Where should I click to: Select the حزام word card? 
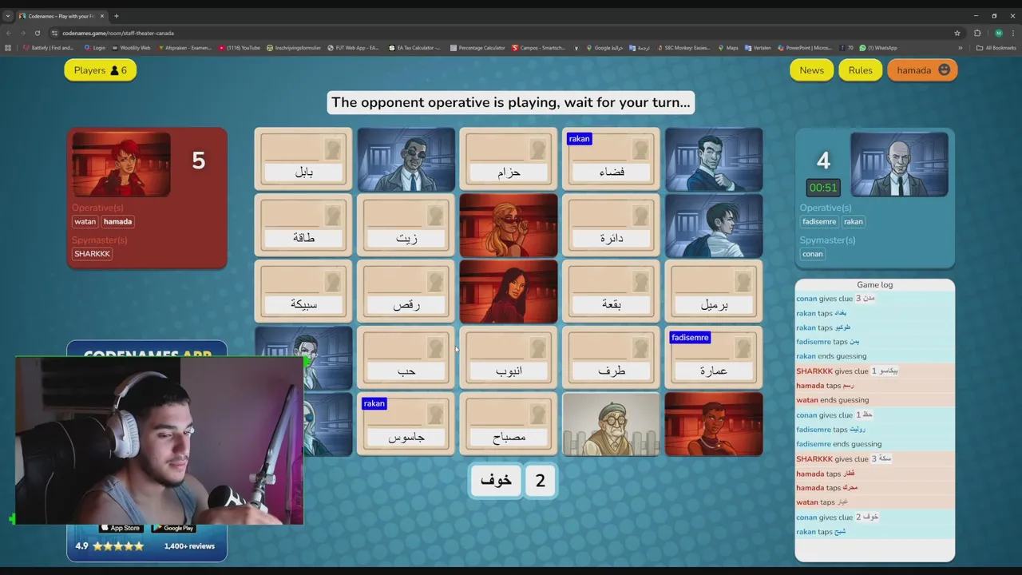pyautogui.click(x=509, y=159)
